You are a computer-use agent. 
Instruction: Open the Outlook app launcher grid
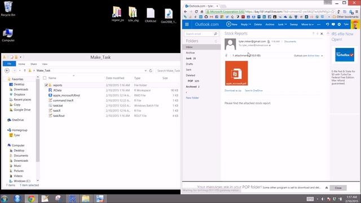pyautogui.click(x=187, y=24)
